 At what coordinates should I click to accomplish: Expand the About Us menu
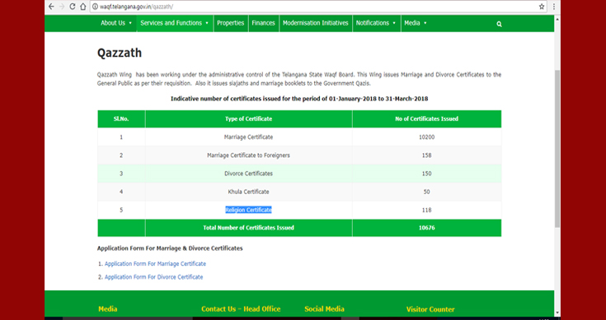[116, 23]
